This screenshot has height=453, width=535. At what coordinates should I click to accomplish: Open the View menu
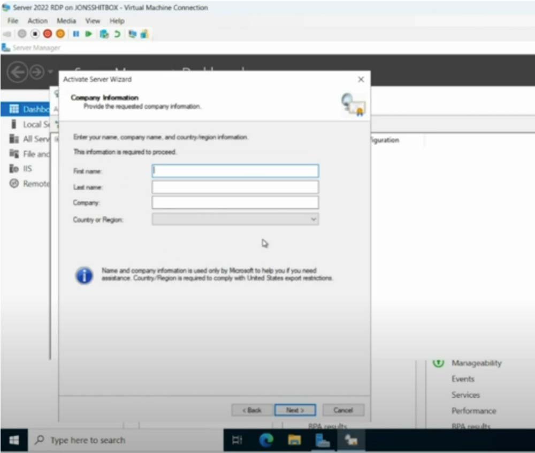pyautogui.click(x=93, y=21)
